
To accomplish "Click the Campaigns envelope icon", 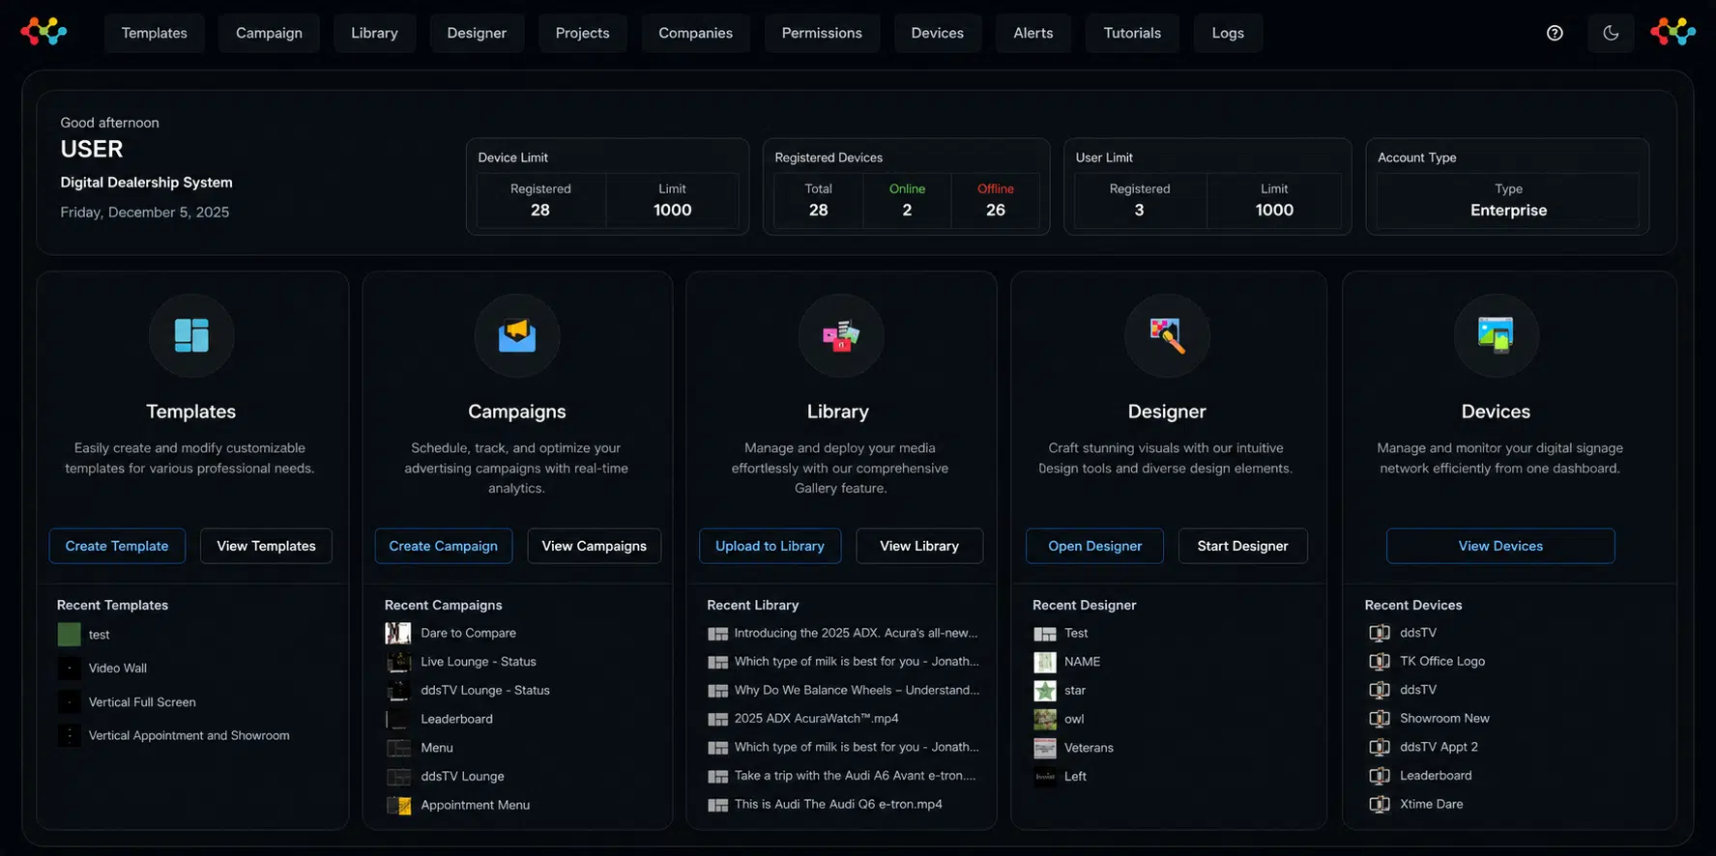I will click(517, 335).
